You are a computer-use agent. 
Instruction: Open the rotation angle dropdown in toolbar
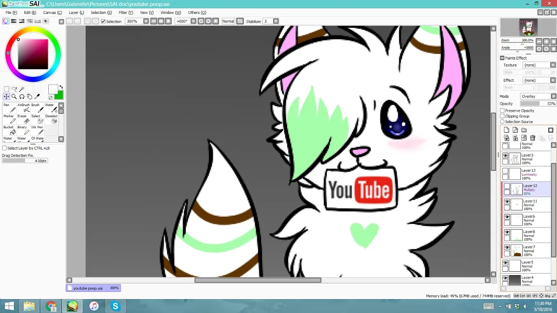point(193,21)
